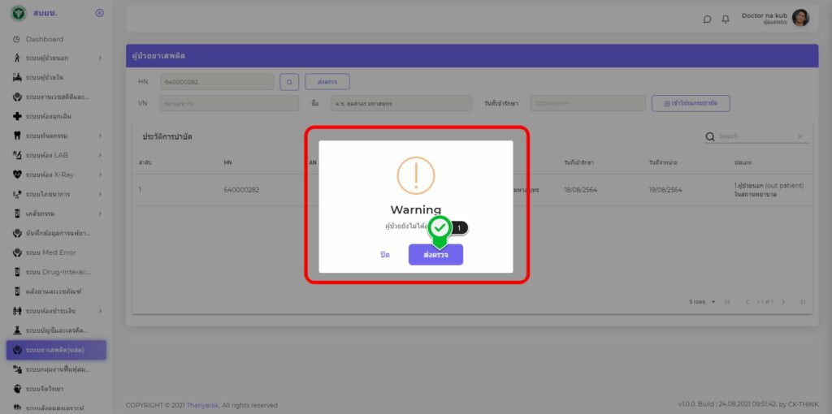This screenshot has height=414, width=832.
Task: Open the rows-per-page dropdown
Action: (x=703, y=302)
